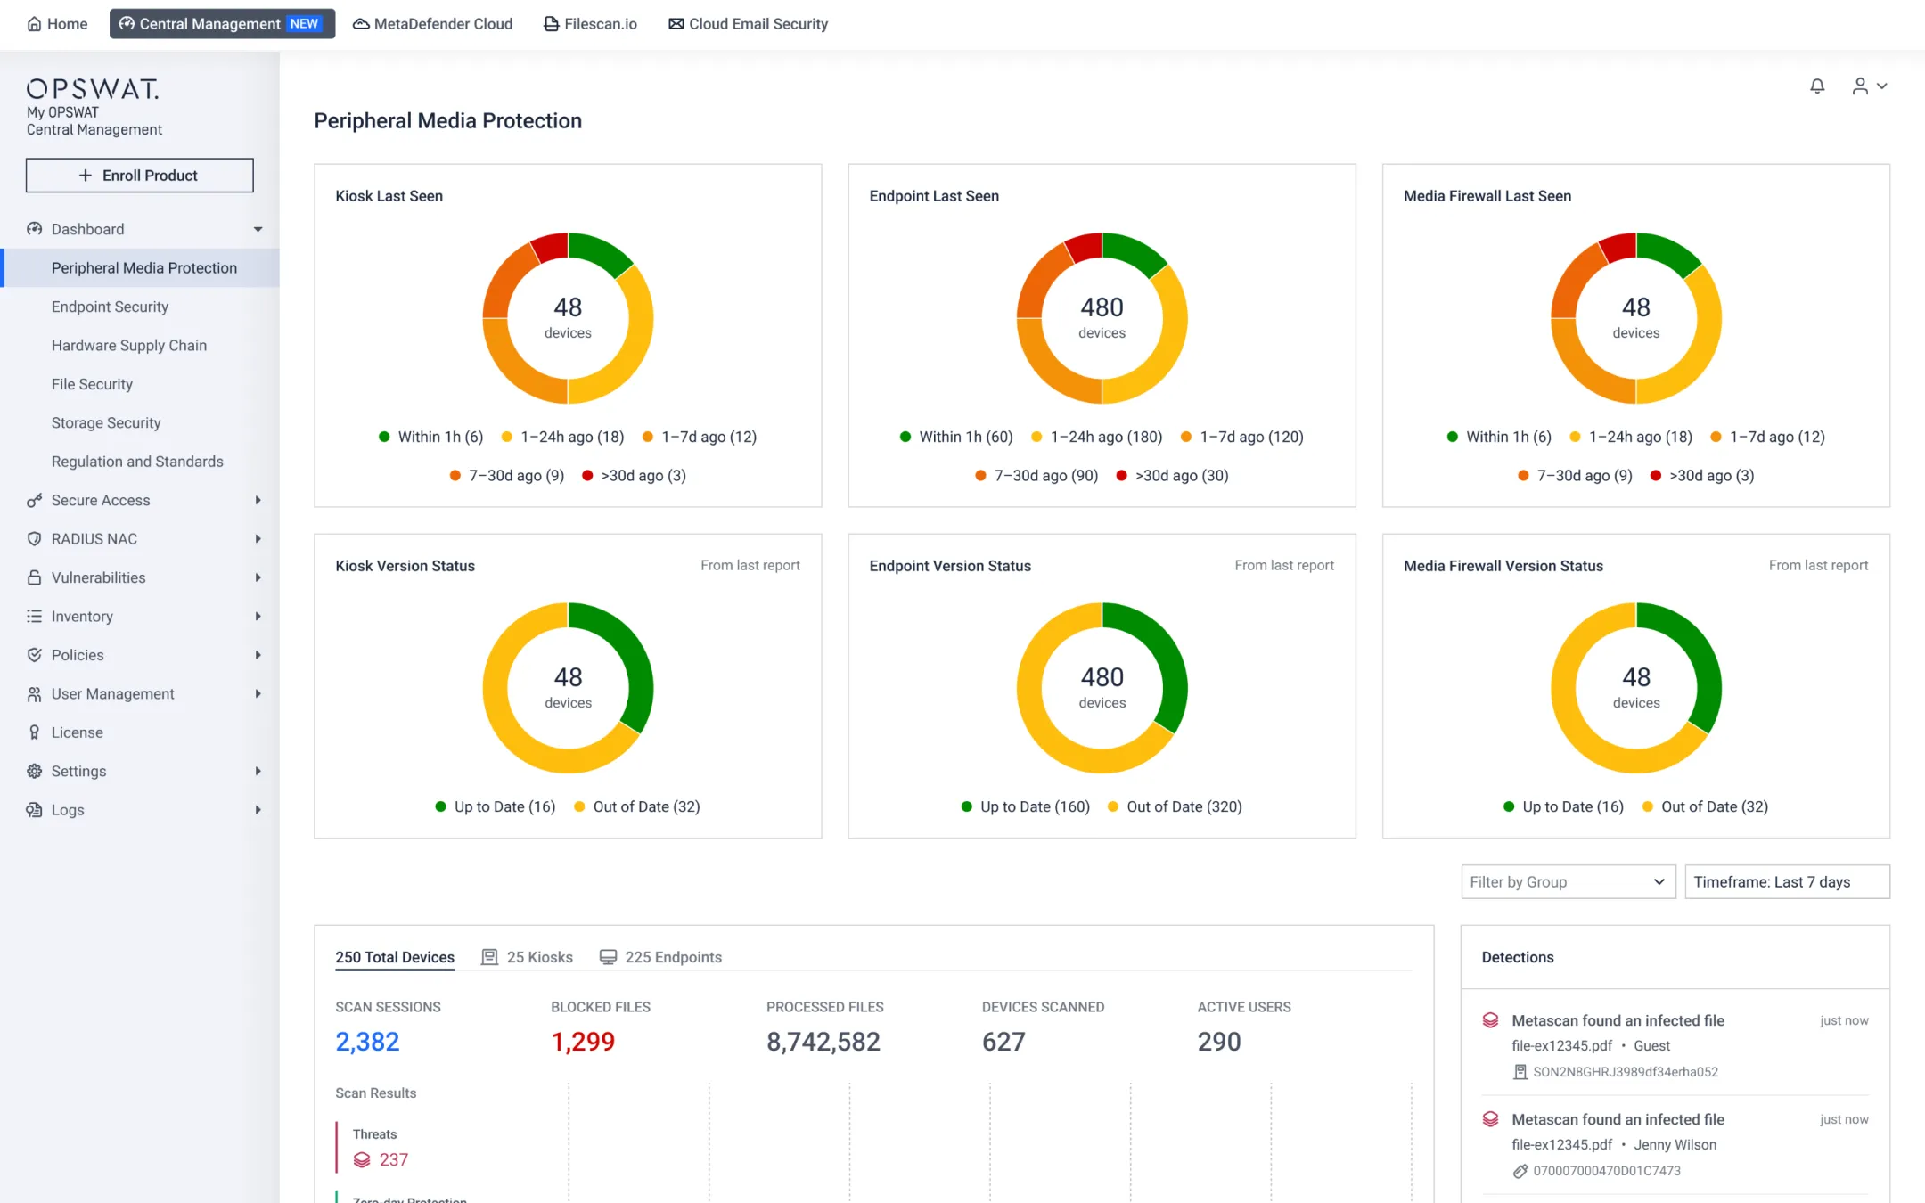Open Endpoint Security dashboard link
This screenshot has width=1925, height=1203.
point(110,307)
